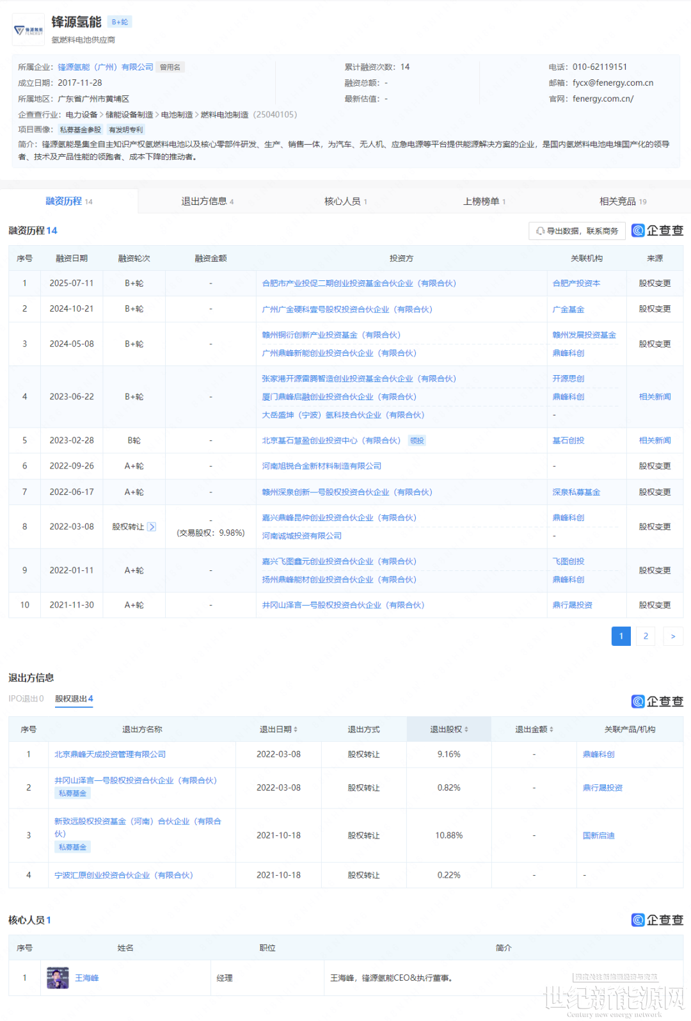This screenshot has height=1021, width=691.
Task: Click the 导出数据，联系商务 button
Action: coord(577,231)
